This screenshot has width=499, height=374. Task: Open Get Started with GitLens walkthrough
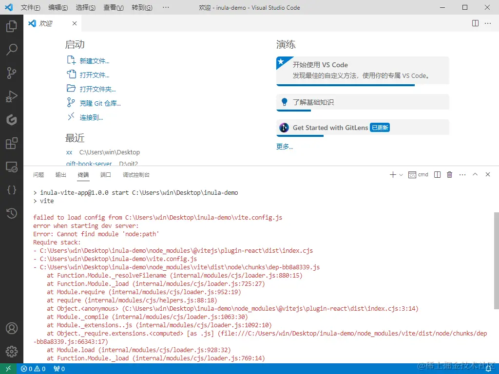coord(363,128)
